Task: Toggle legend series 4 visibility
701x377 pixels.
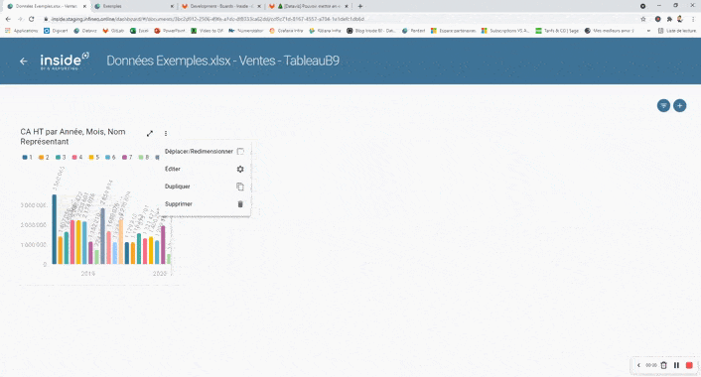Action: (x=74, y=157)
